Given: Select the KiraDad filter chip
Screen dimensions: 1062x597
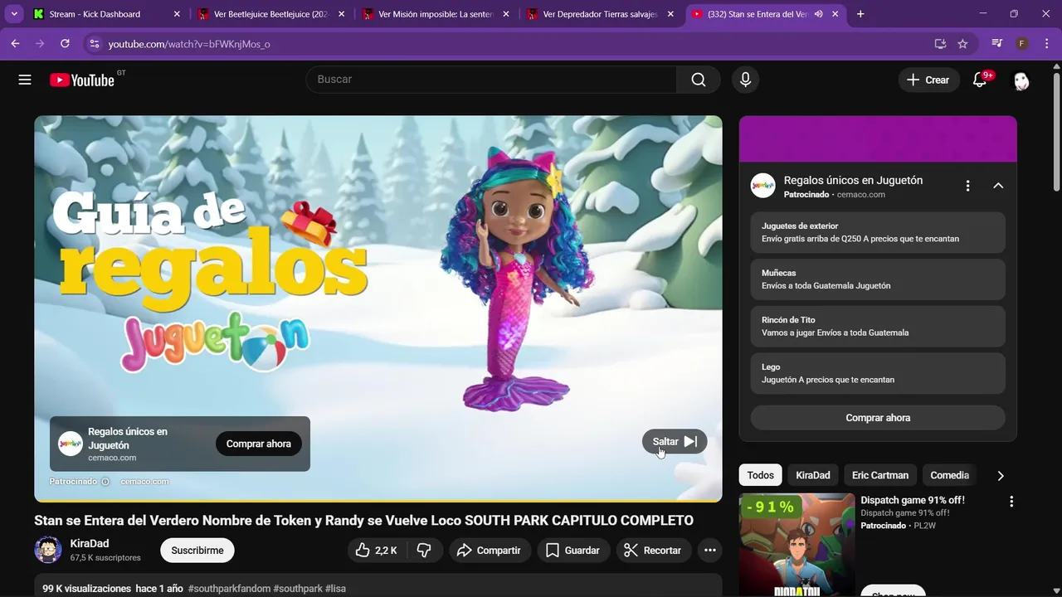Looking at the screenshot, I should point(812,475).
